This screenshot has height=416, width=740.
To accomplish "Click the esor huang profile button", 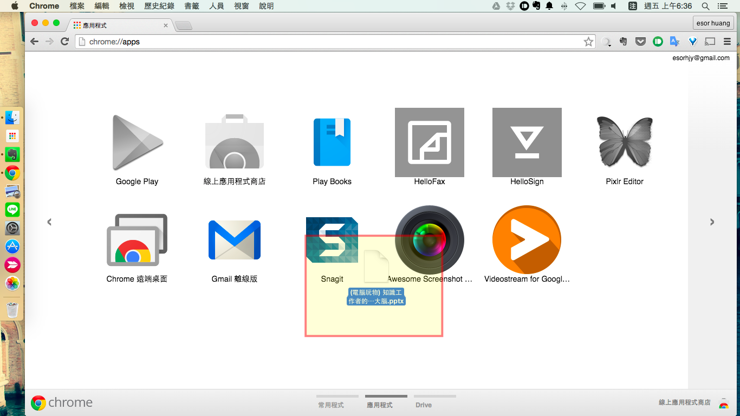I will tap(713, 23).
